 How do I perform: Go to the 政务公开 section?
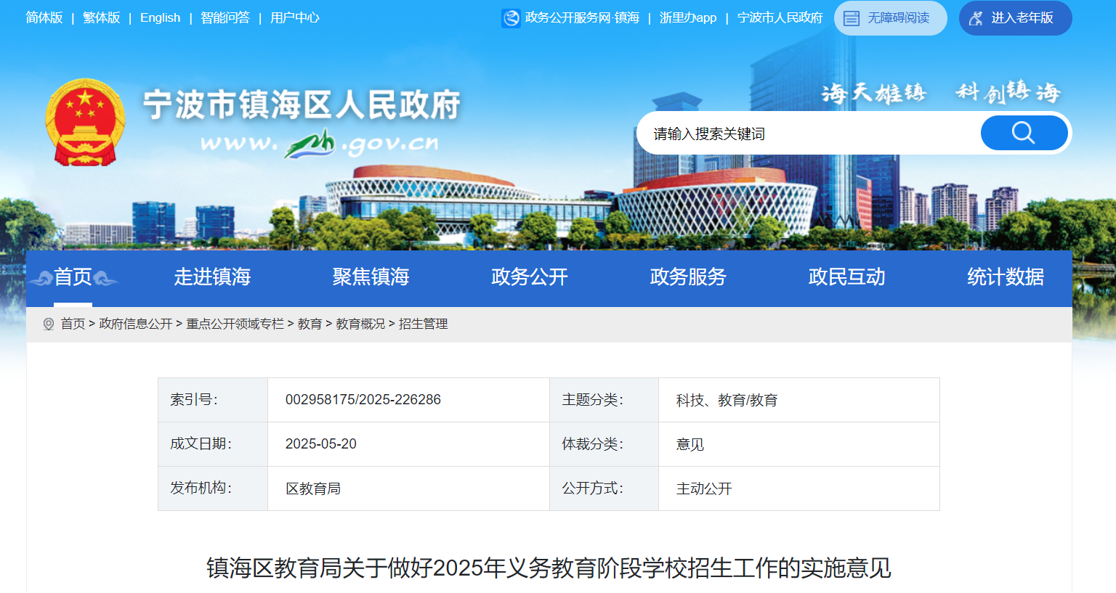(529, 277)
